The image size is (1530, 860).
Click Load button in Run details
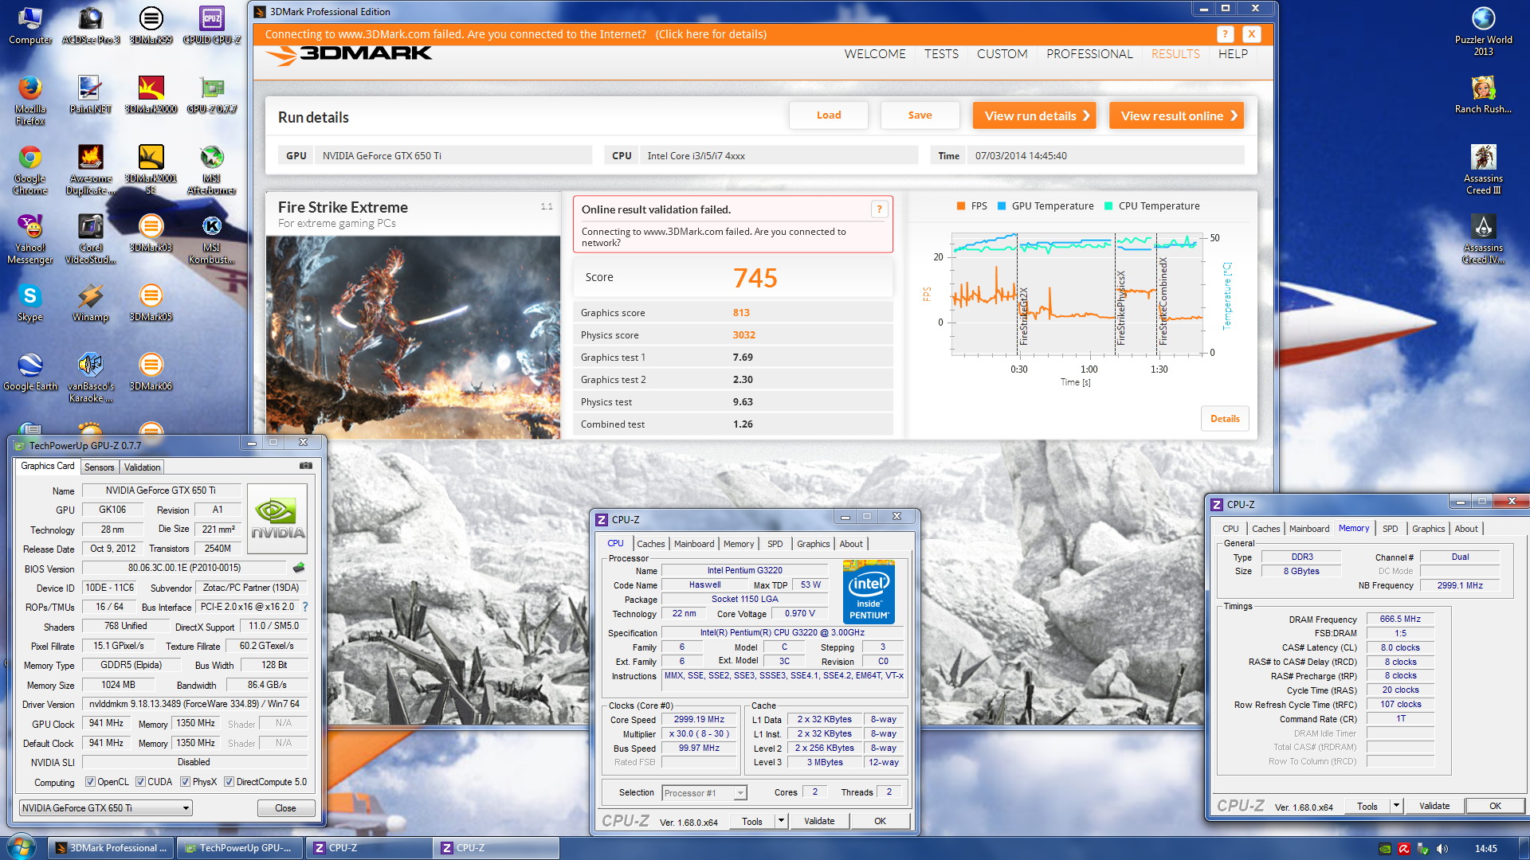point(829,115)
